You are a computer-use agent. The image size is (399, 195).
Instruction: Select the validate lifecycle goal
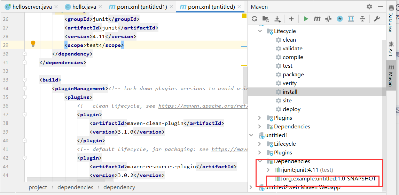click(x=292, y=49)
